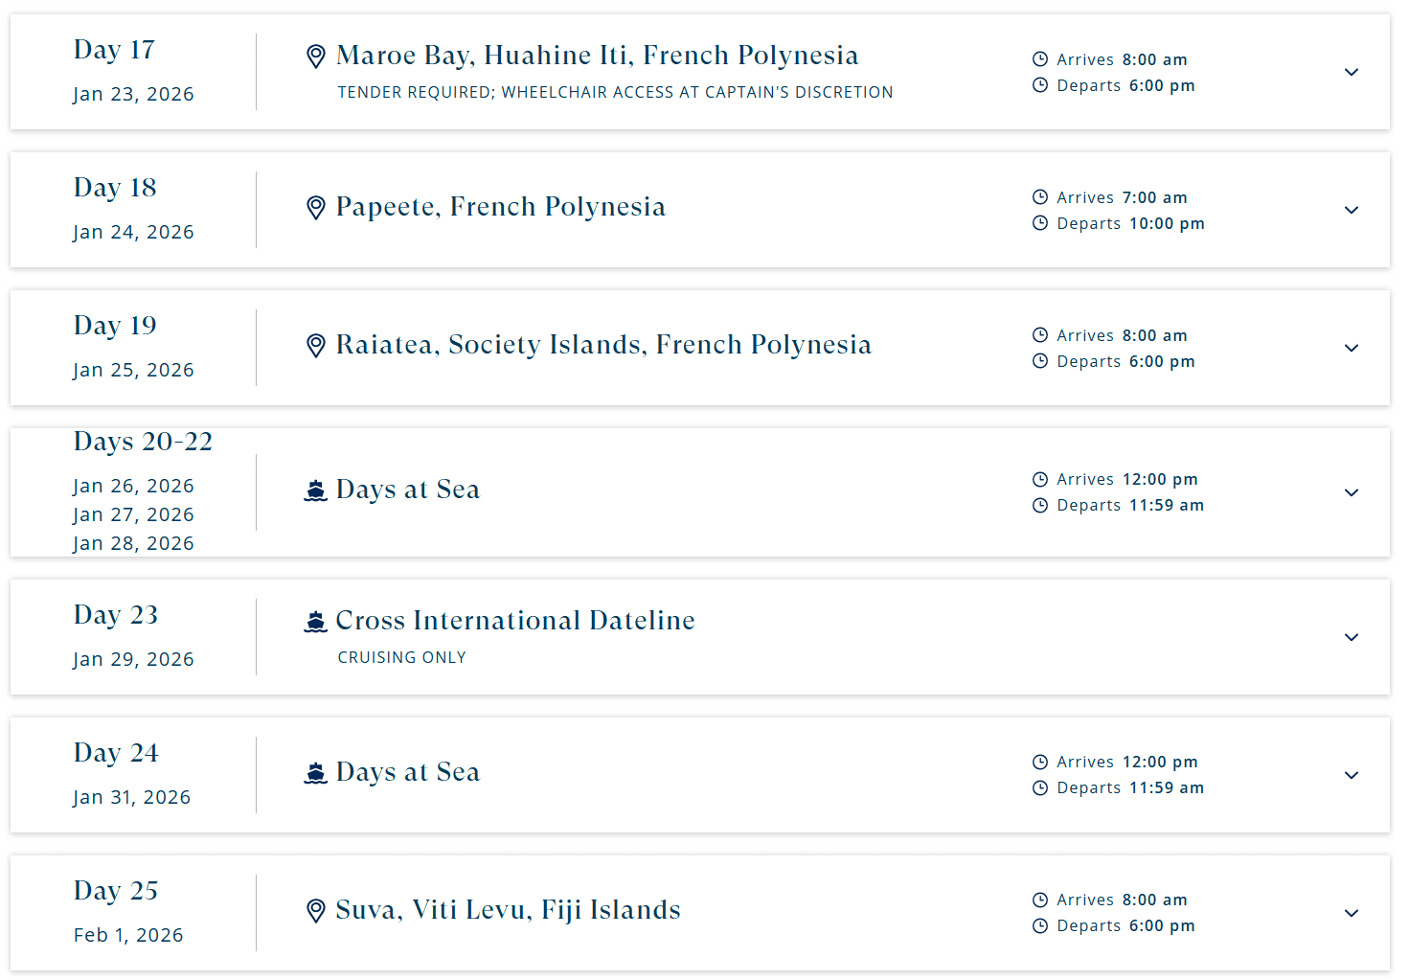Screen dimensions: 1409x980
Task: Click the location pin icon beside Suva, Viti Levu
Action: click(x=316, y=910)
